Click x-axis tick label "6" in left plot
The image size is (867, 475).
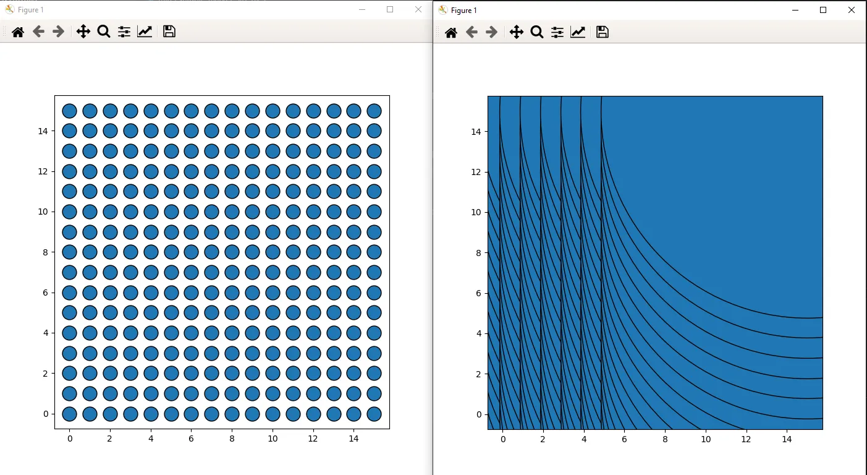tap(192, 439)
